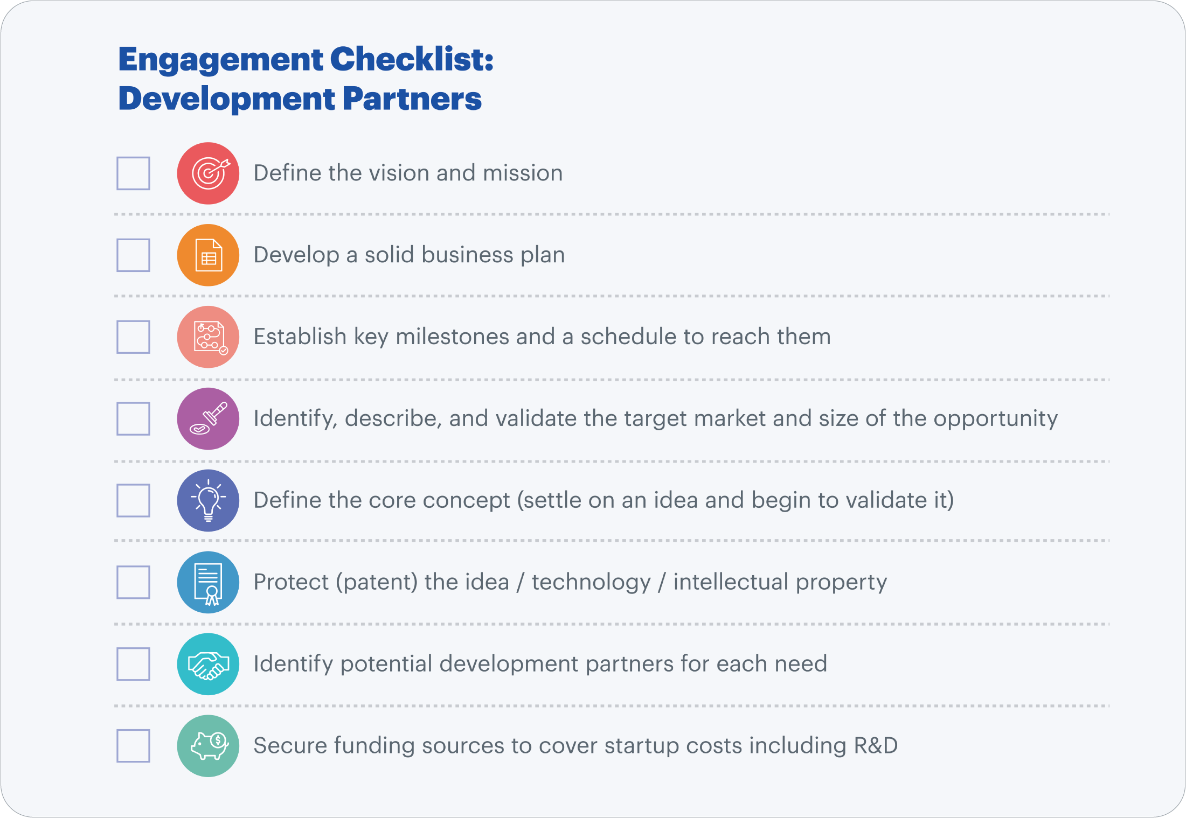Image resolution: width=1186 pixels, height=818 pixels.
Task: Select the lightbulb core concept icon
Action: pos(208,501)
